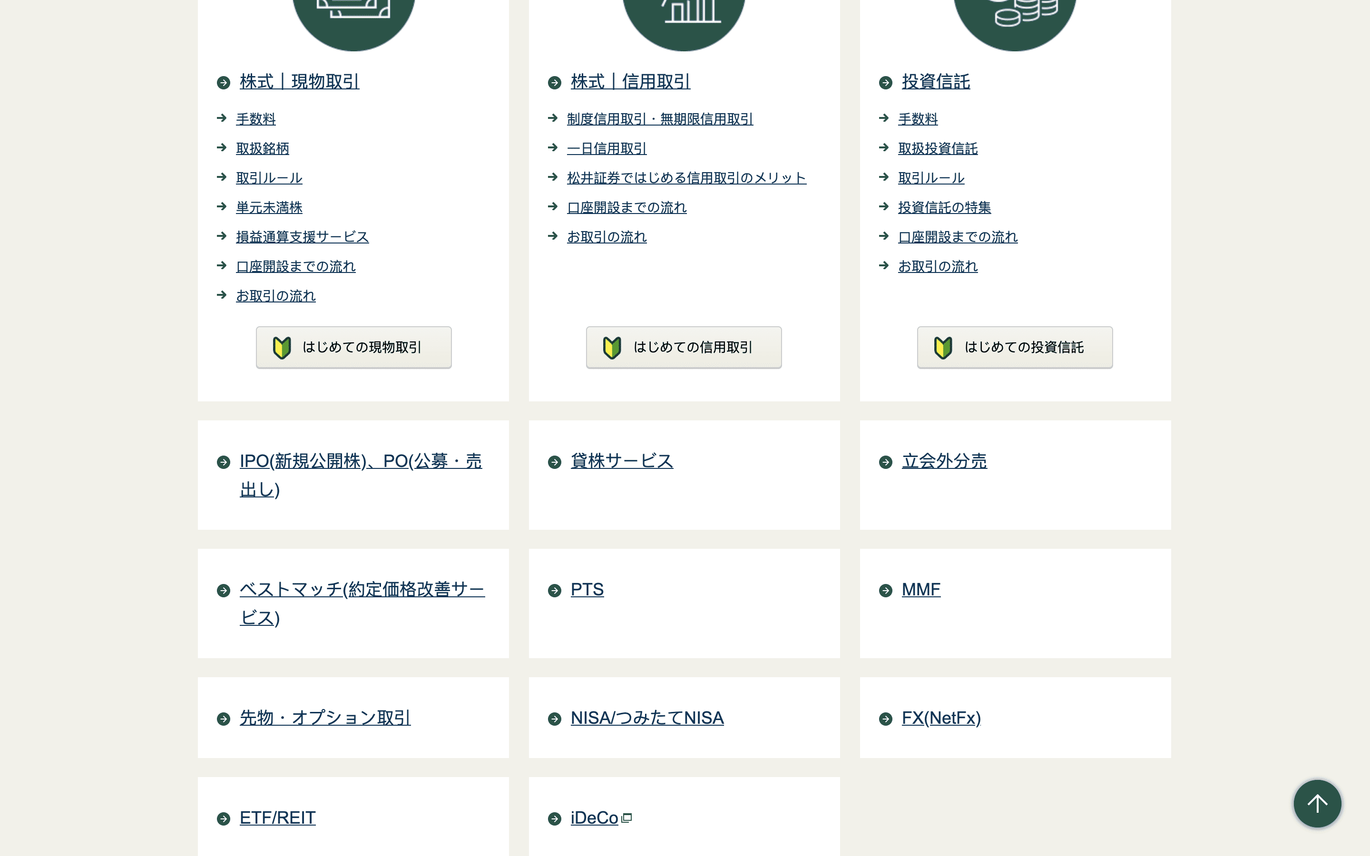The width and height of the screenshot is (1370, 856).
Task: Open 手数料 link under 投資信託
Action: coord(918,119)
